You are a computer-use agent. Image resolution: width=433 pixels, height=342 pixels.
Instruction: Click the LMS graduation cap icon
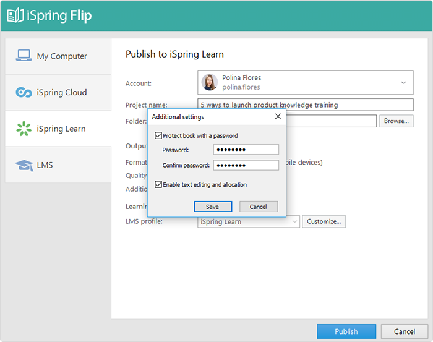pyautogui.click(x=24, y=165)
